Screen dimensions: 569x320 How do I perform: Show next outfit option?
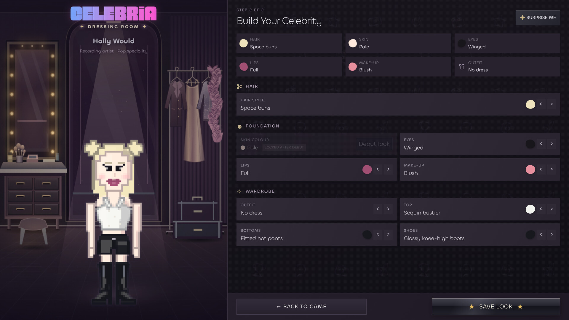click(388, 209)
